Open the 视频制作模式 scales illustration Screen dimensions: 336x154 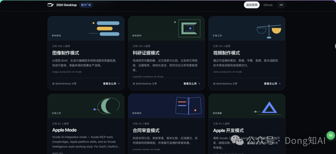[269, 31]
